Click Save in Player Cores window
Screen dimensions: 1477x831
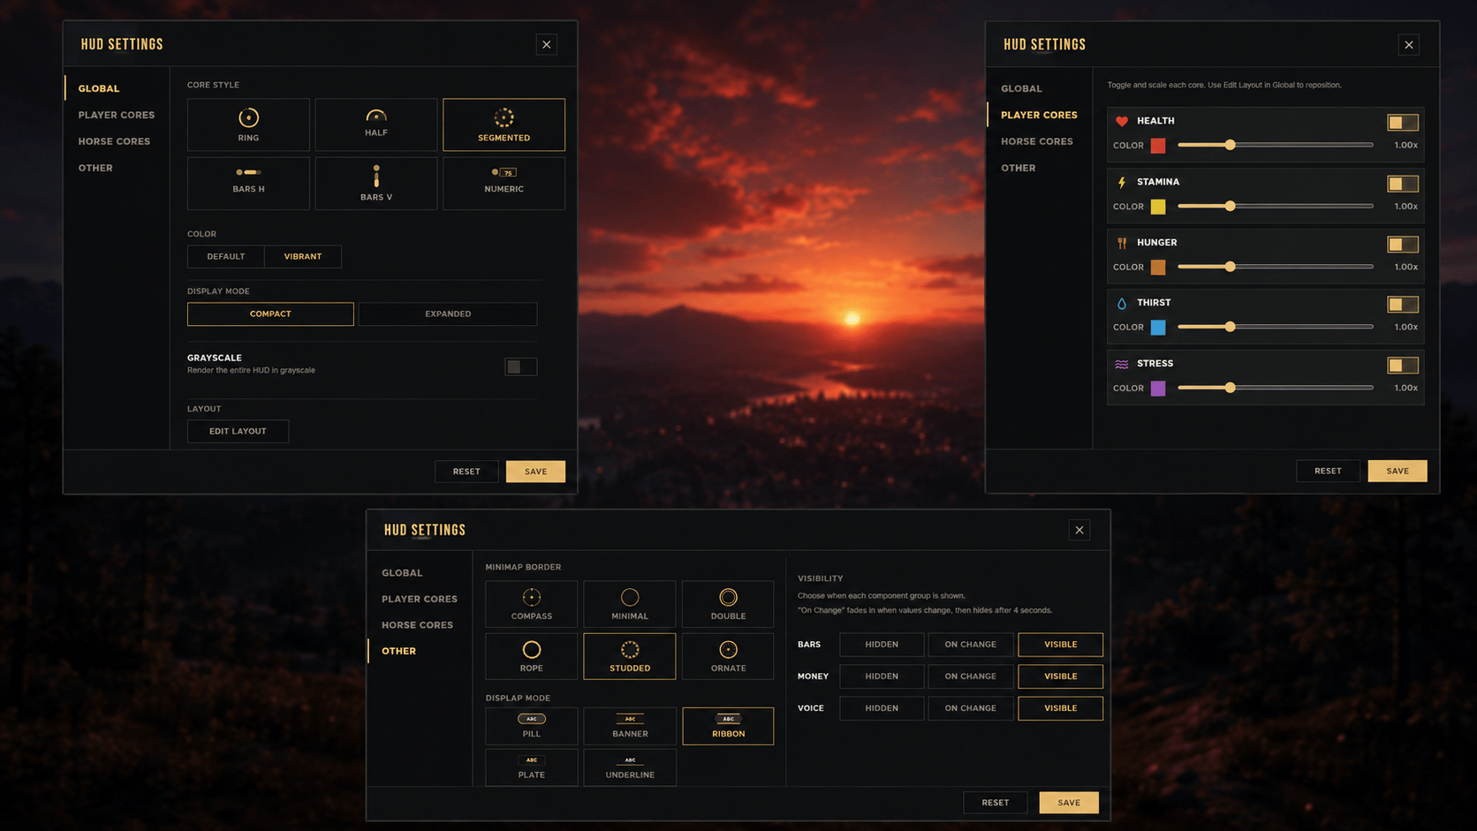pyautogui.click(x=1397, y=471)
